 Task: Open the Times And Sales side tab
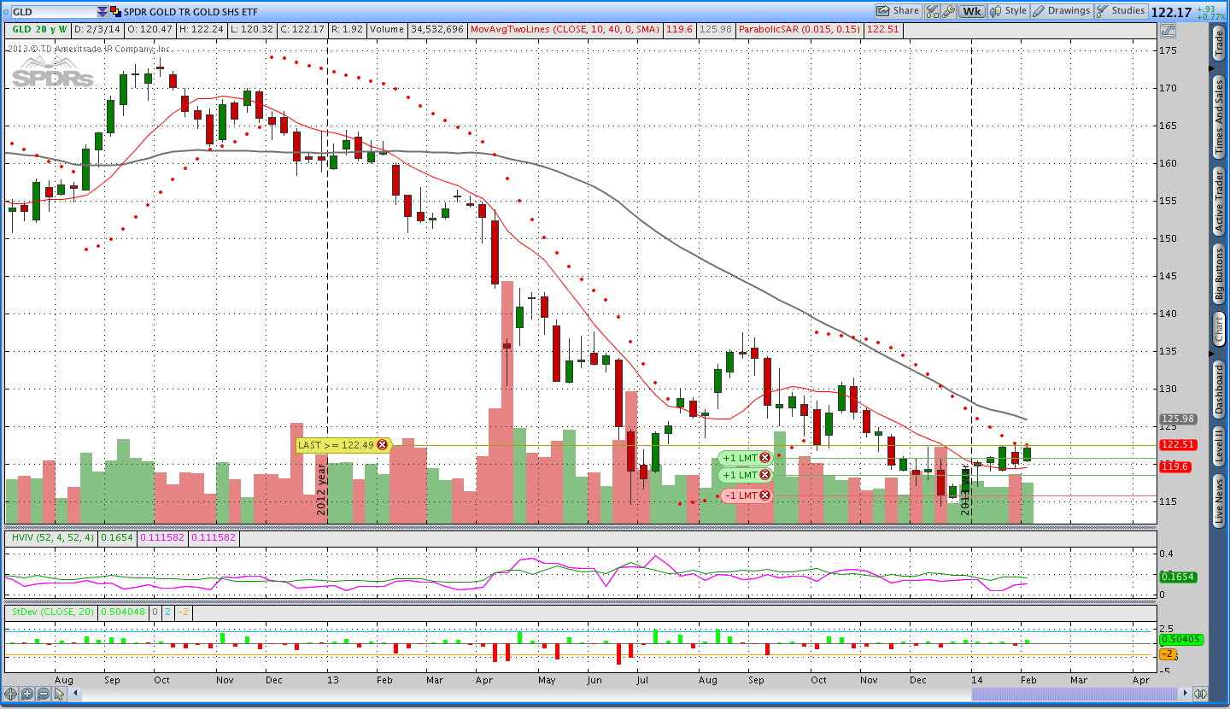[1219, 116]
